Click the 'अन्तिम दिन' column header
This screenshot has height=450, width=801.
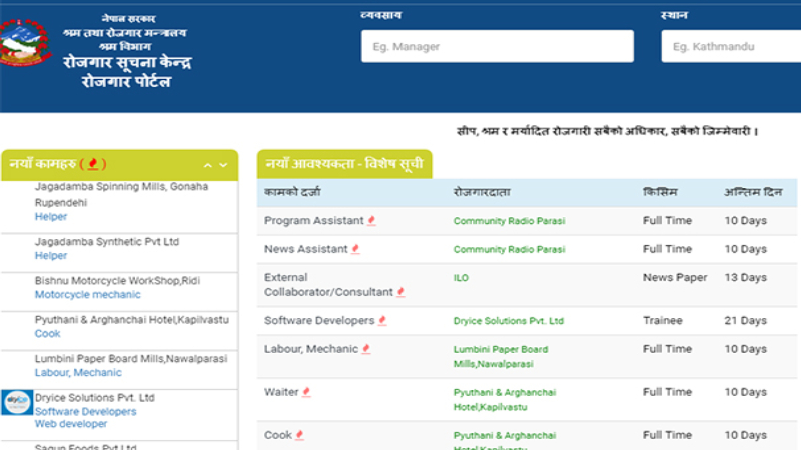[753, 192]
